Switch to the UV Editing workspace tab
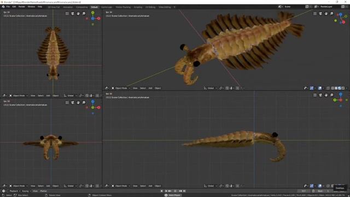The height and width of the screenshot is (197, 350). (150, 7)
